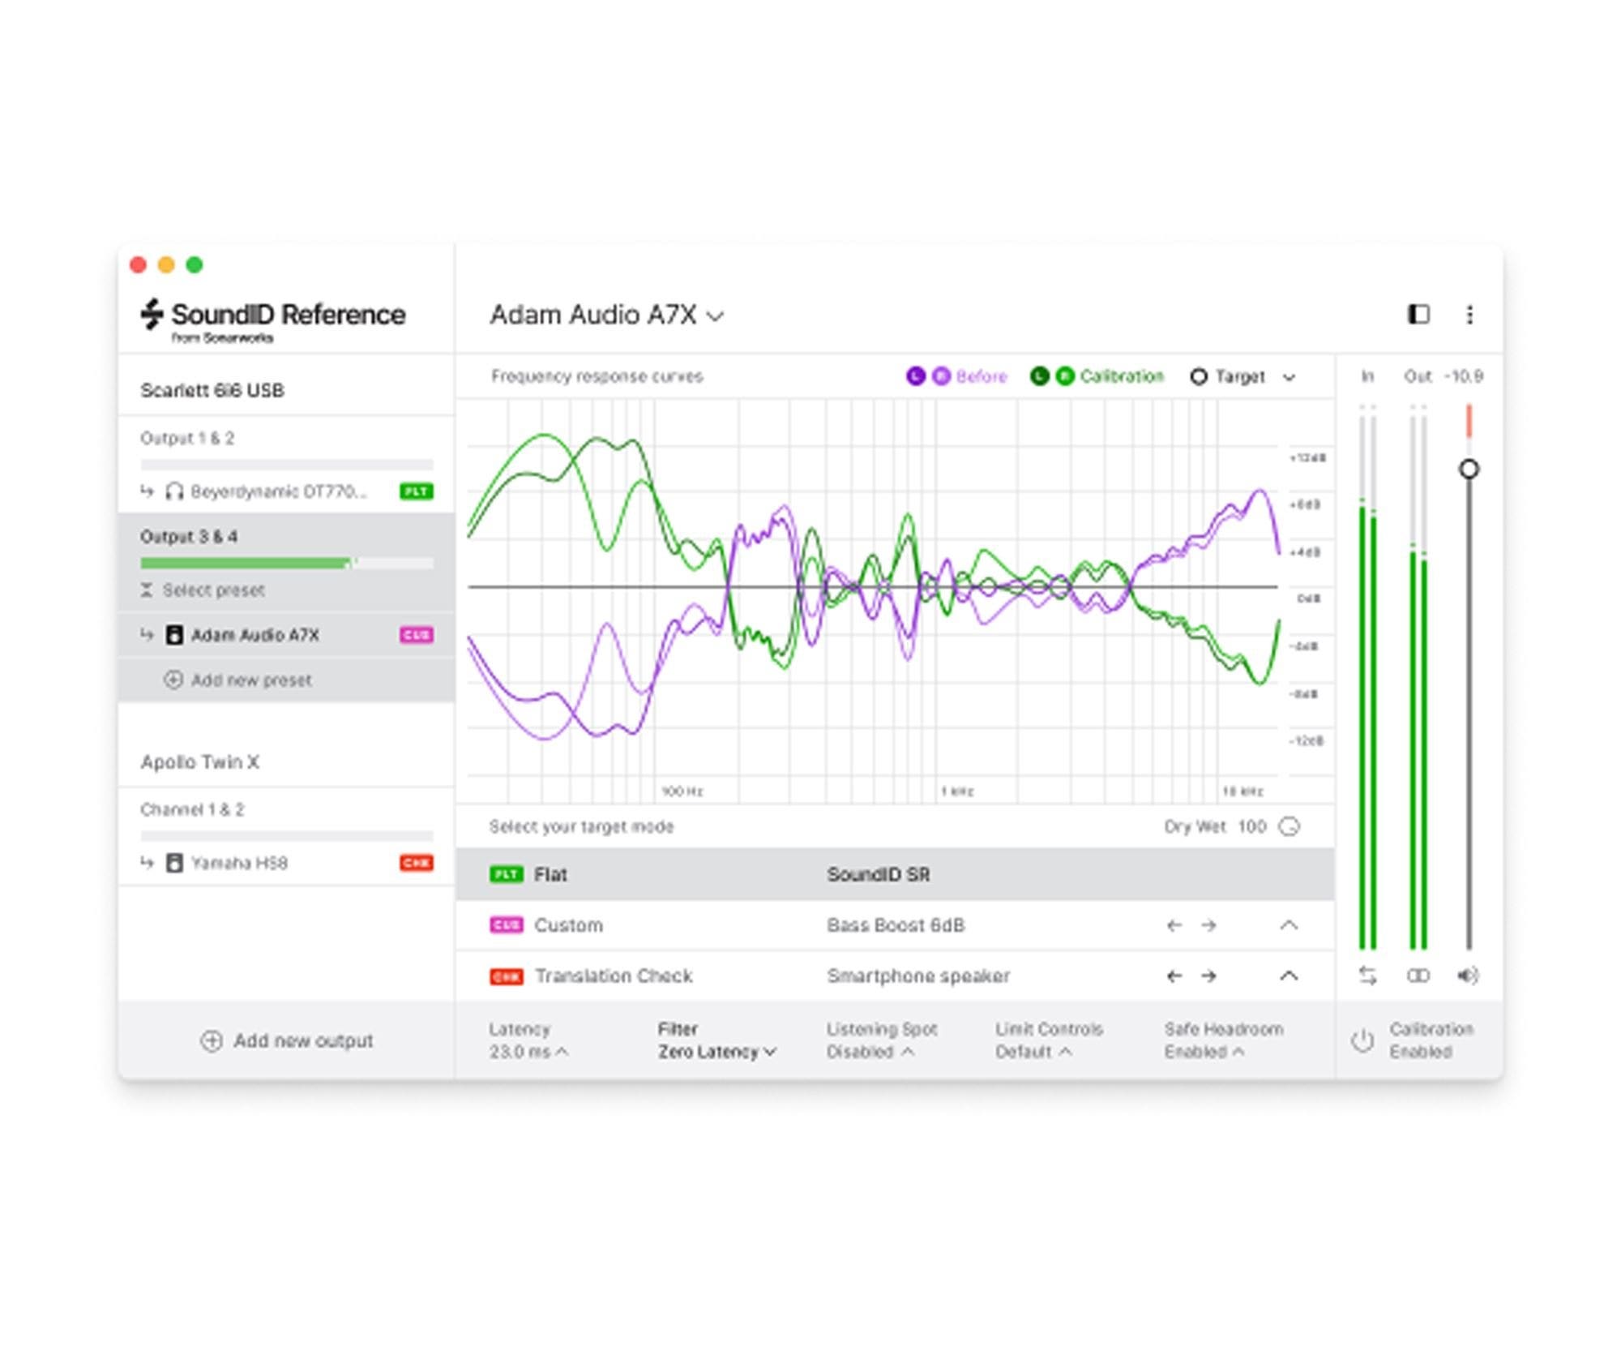Click the swap channels icon below meters
Viewport: 1621px width, 1351px height.
(x=1367, y=976)
